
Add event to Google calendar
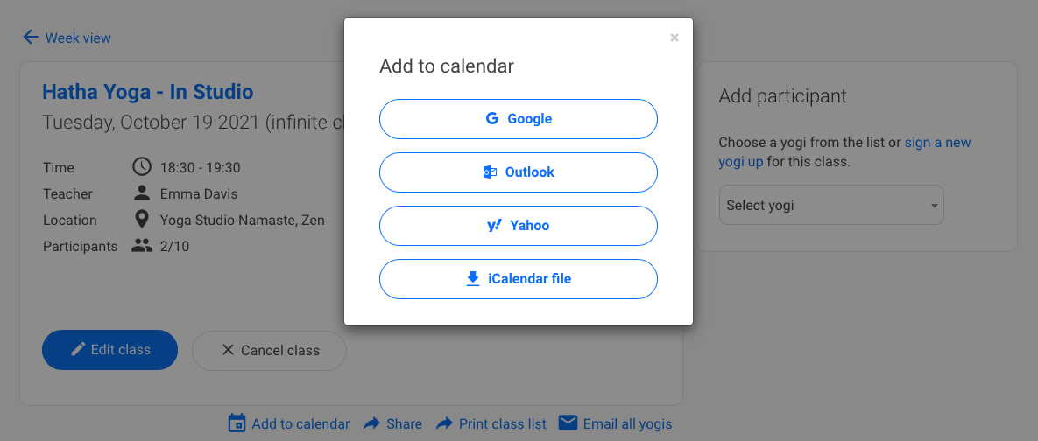tap(519, 119)
